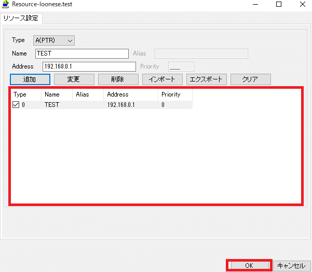This screenshot has height=272, width=312.
Task: Click the Priority value 0 in the TEST row
Action: tap(163, 105)
